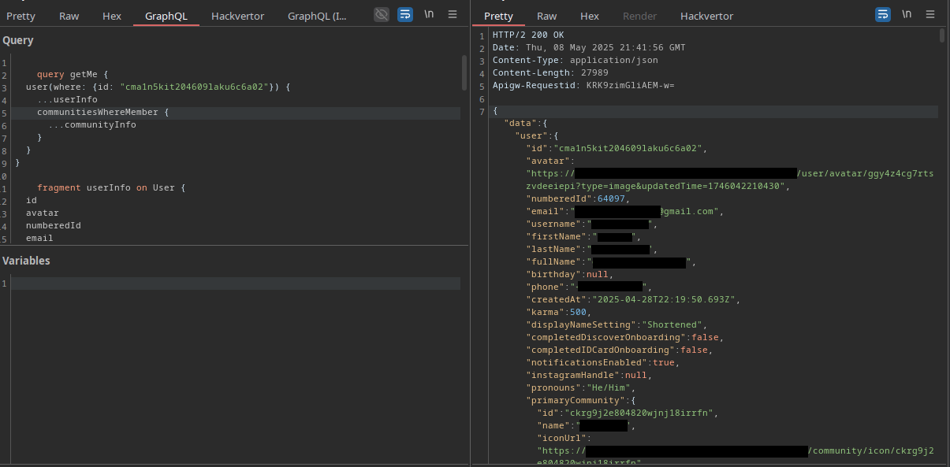The width and height of the screenshot is (950, 467).
Task: Open the response Hex tab
Action: 590,16
